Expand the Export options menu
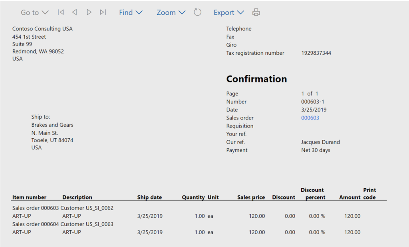The width and height of the screenshot is (409, 247). pos(228,12)
